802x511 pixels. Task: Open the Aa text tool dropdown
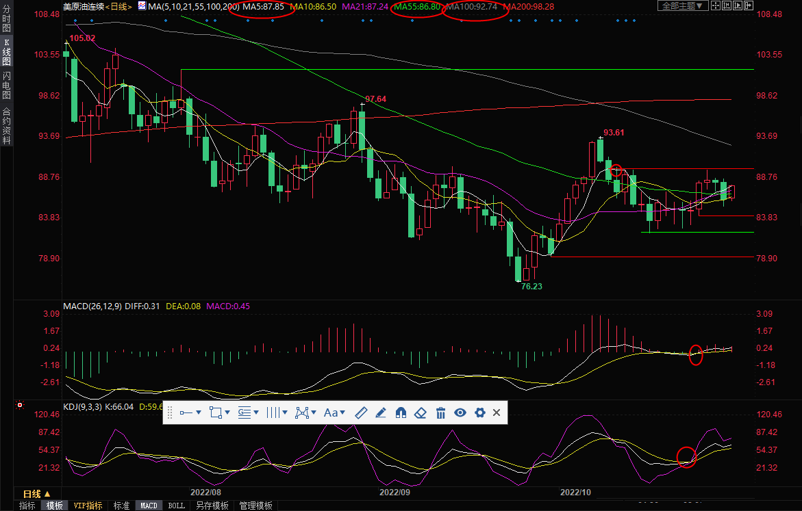pyautogui.click(x=334, y=412)
